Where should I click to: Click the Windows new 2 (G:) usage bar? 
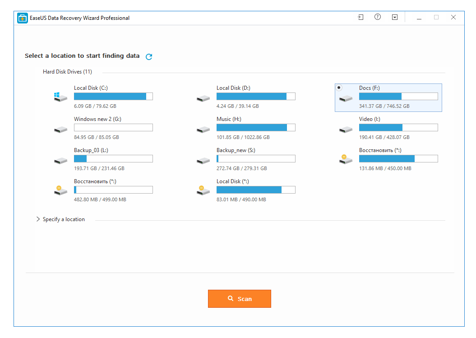(113, 128)
